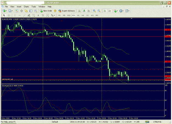Switch timeframe to D1

click(x=88, y=15)
